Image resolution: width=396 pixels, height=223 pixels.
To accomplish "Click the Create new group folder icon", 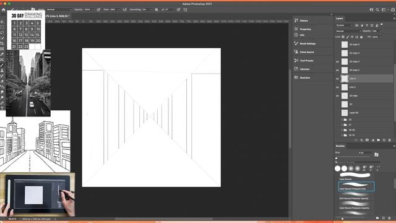I will click(x=378, y=140).
